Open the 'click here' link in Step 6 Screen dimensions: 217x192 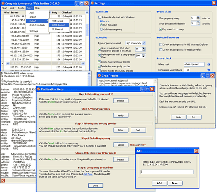(88, 174)
